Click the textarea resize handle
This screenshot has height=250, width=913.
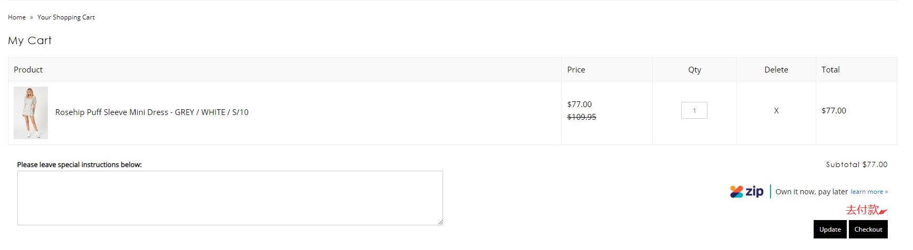(440, 223)
